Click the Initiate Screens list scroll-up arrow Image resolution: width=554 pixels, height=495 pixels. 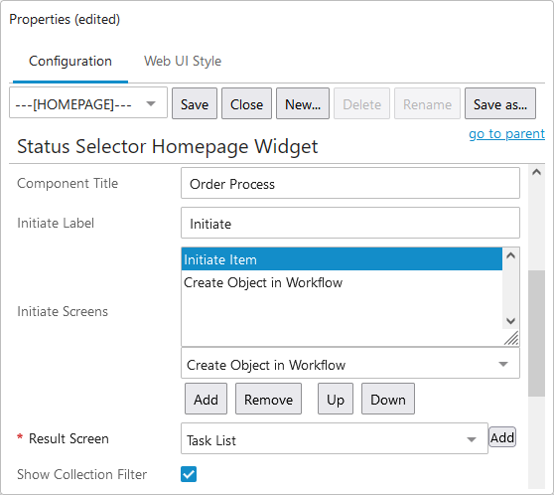click(510, 255)
